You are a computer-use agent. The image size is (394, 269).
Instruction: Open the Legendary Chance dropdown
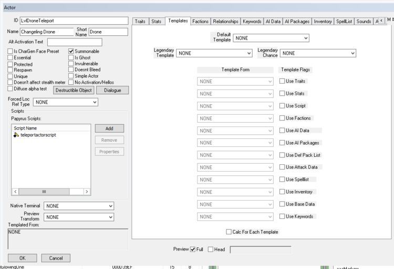[318, 53]
